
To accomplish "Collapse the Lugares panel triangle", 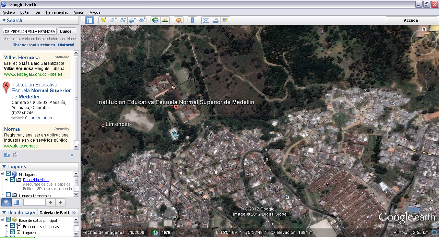I will click(4, 167).
